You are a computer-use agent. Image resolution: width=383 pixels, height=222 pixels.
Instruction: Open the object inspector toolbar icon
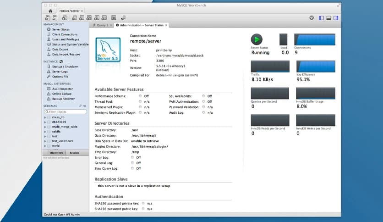[x=65, y=18]
